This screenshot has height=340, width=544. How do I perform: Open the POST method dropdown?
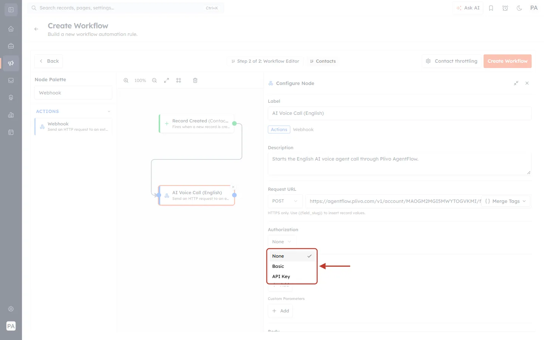285,201
